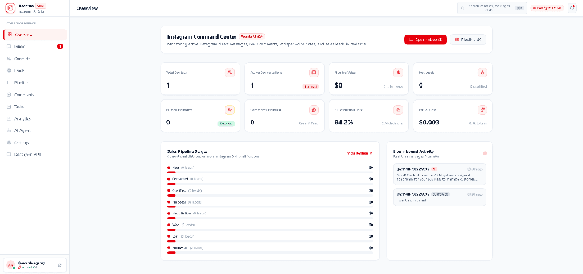Click the unread badge in Active Conversations
This screenshot has width=583, height=274.
(310, 86)
